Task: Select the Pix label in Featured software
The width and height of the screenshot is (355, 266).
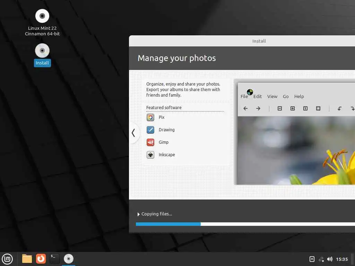Action: pos(162,117)
